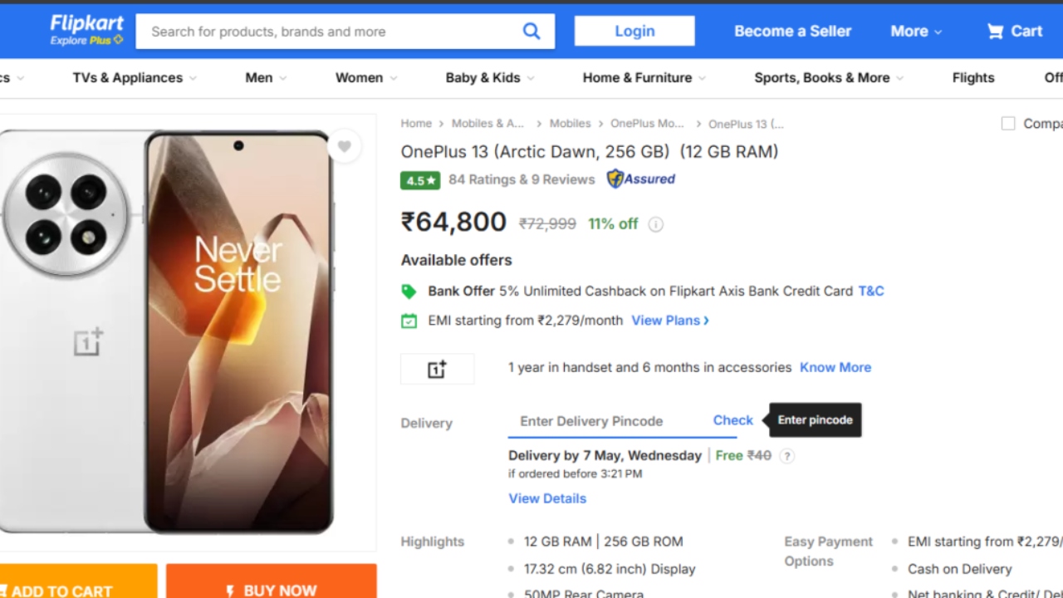
Task: Click the Enter Delivery Pincode field
Action: 606,421
